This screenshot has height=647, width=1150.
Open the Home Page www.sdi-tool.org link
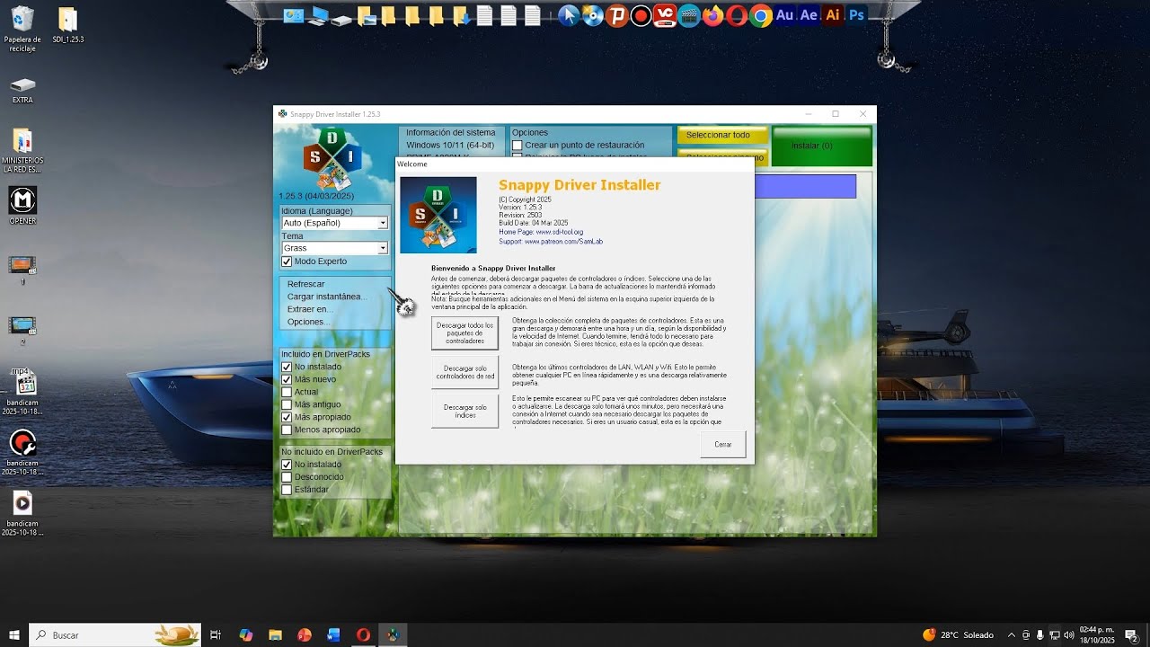coord(560,232)
